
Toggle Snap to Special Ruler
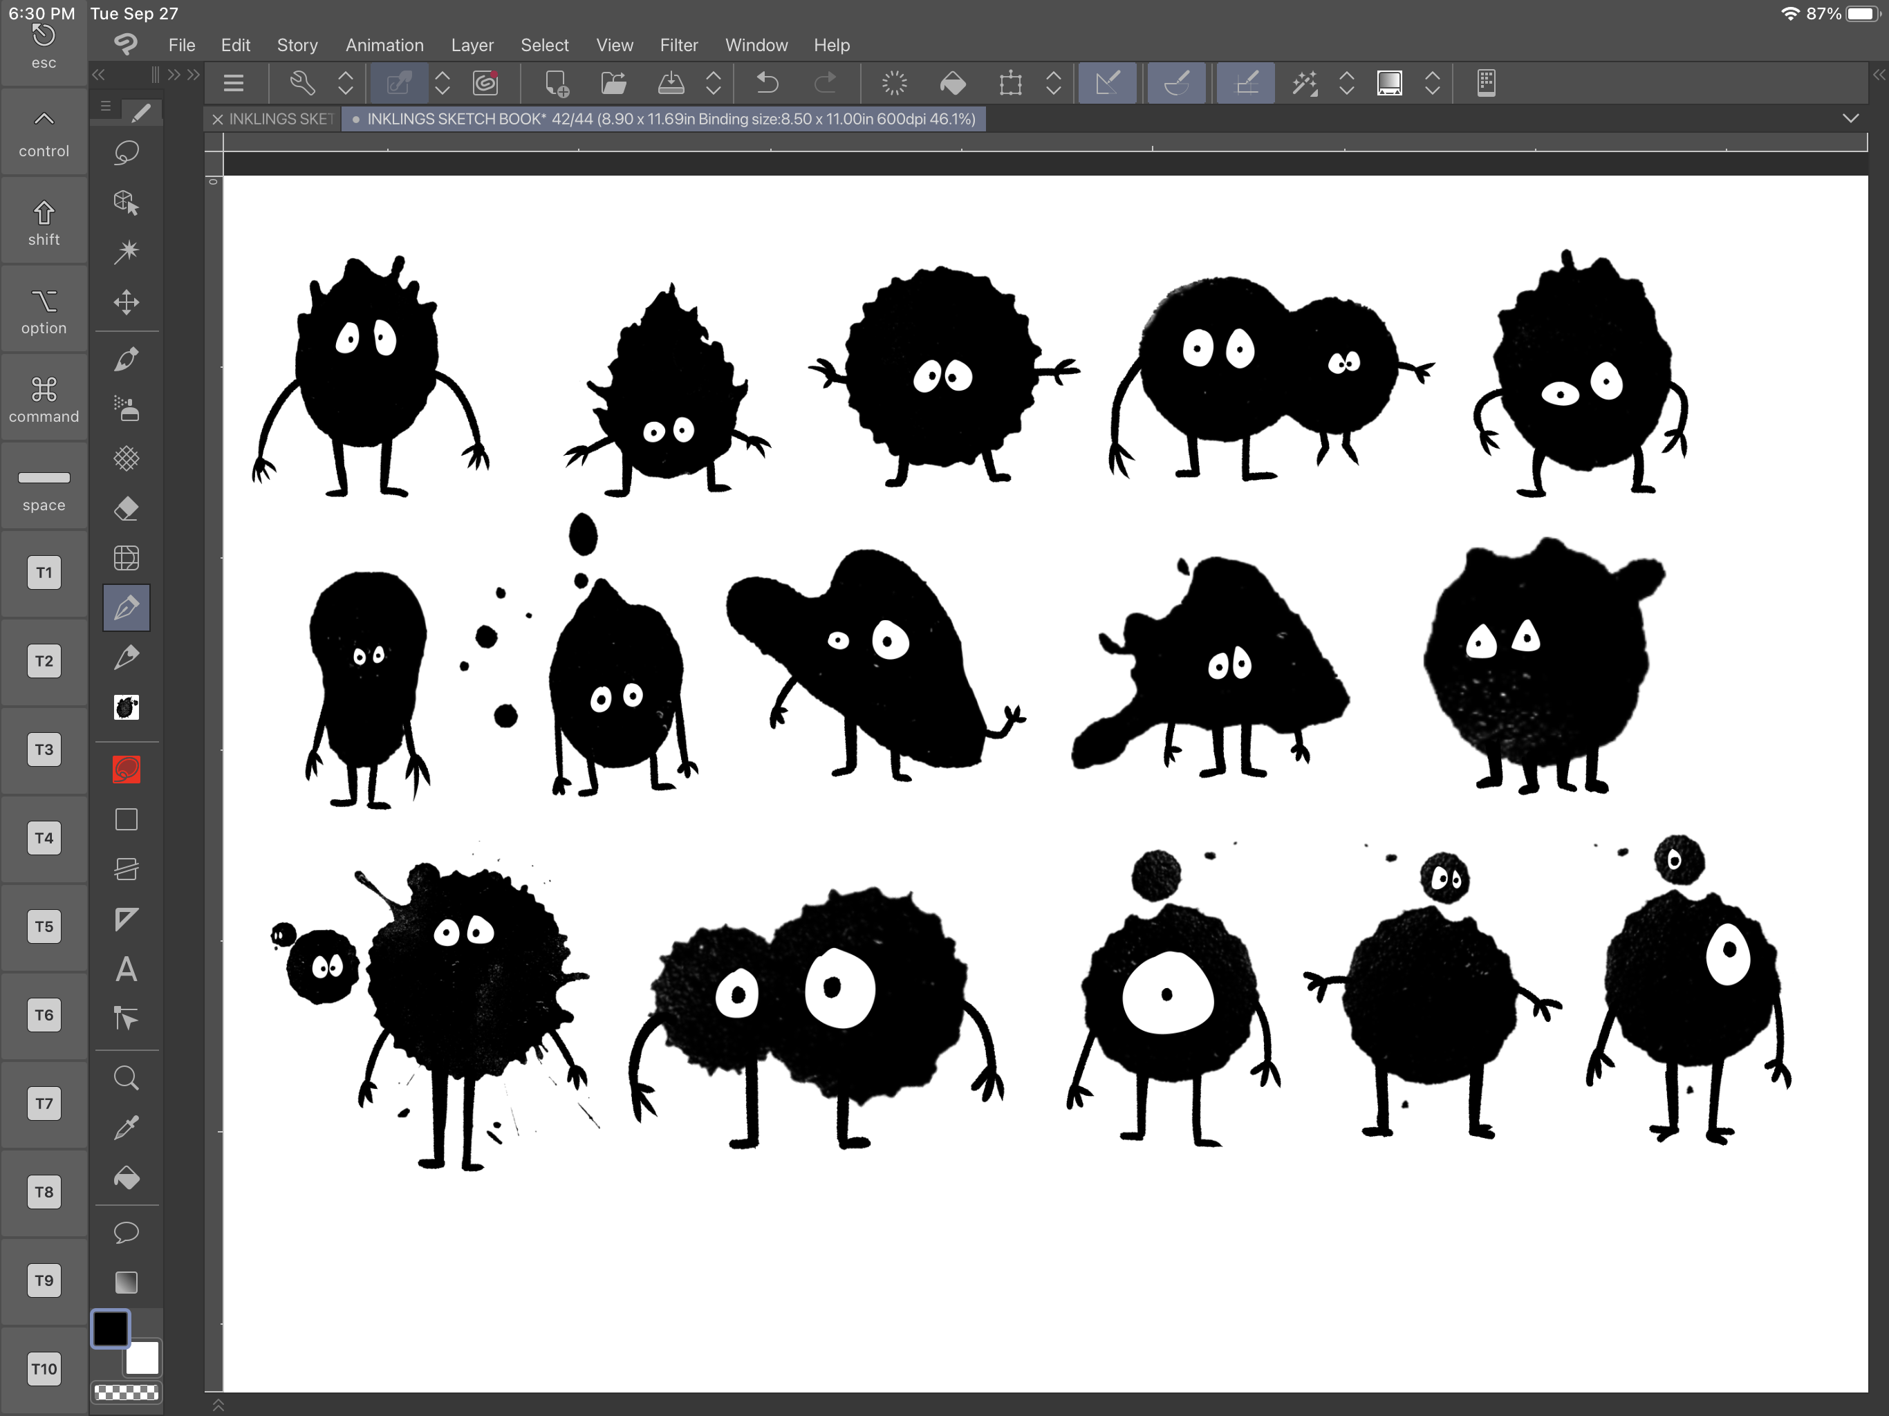point(1177,83)
